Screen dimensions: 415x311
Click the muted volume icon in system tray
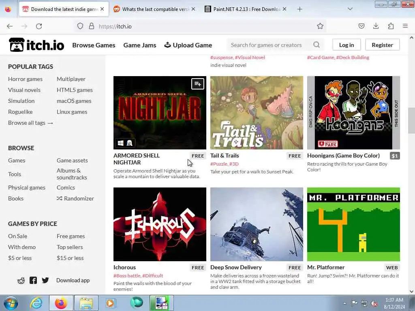[374, 304]
